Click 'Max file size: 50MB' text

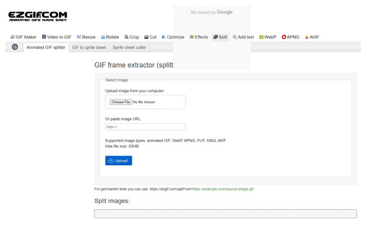pyautogui.click(x=122, y=146)
